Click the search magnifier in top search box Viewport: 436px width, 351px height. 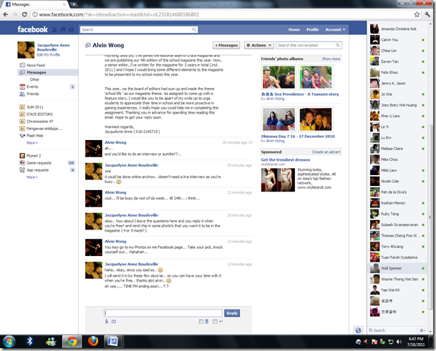pyautogui.click(x=194, y=29)
